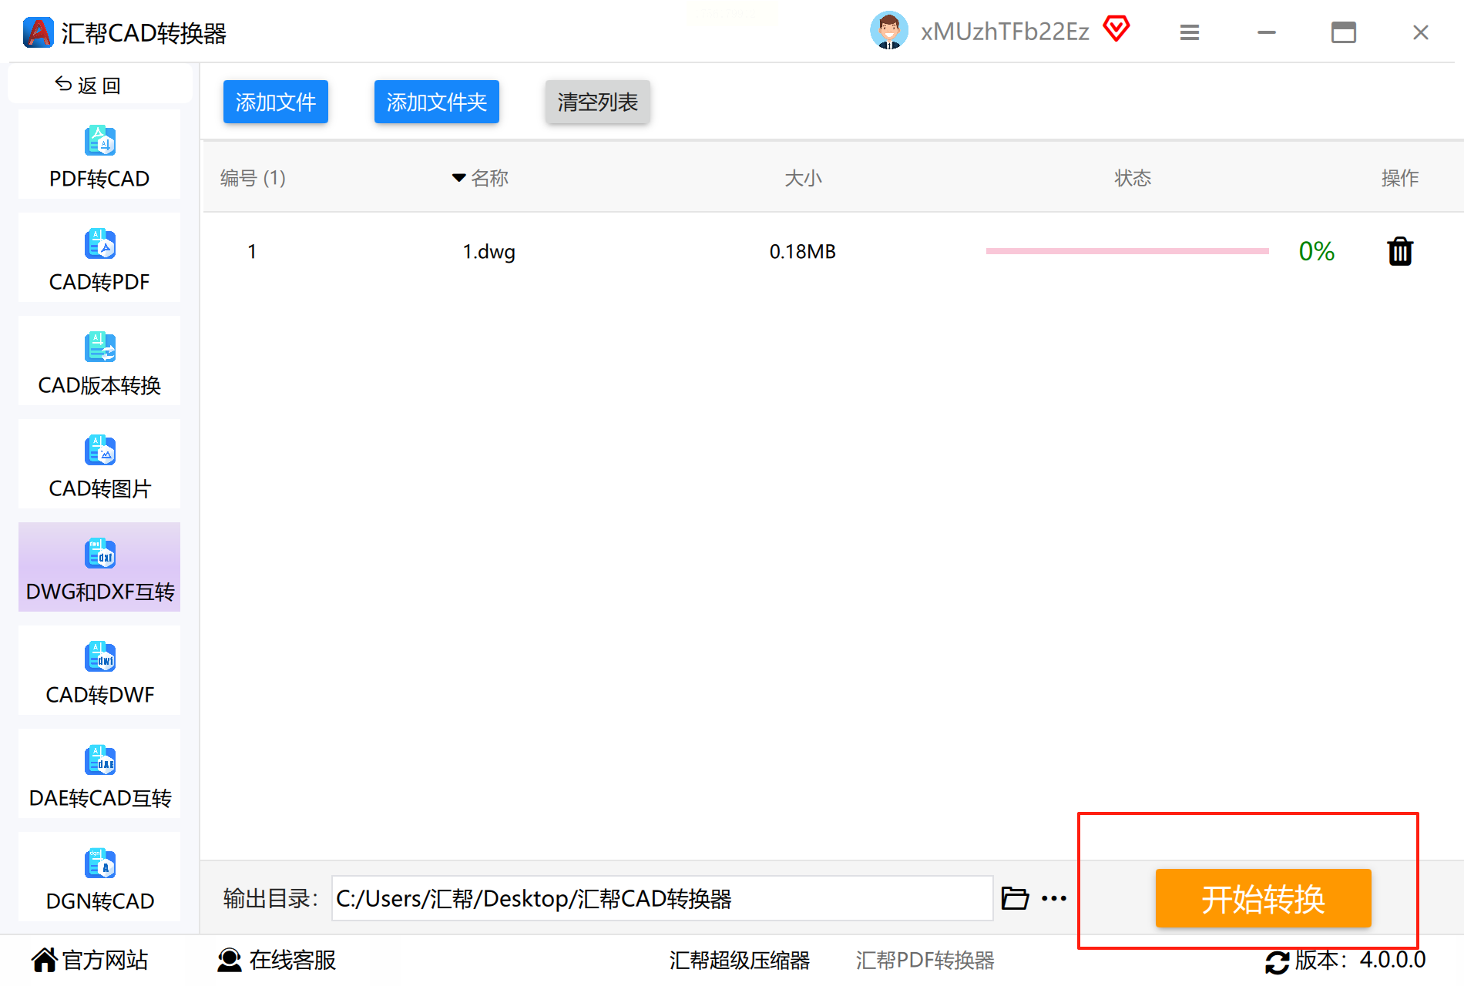Select the PDF转CAD sidebar tab
The image size is (1464, 986).
[x=99, y=155]
